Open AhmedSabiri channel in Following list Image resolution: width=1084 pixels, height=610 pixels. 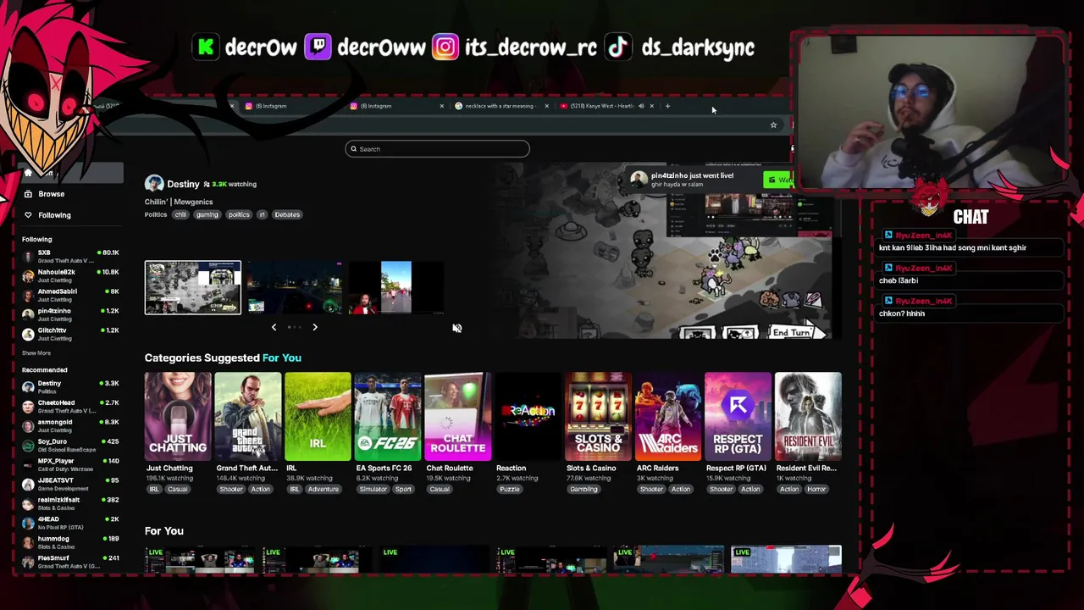tap(71, 296)
